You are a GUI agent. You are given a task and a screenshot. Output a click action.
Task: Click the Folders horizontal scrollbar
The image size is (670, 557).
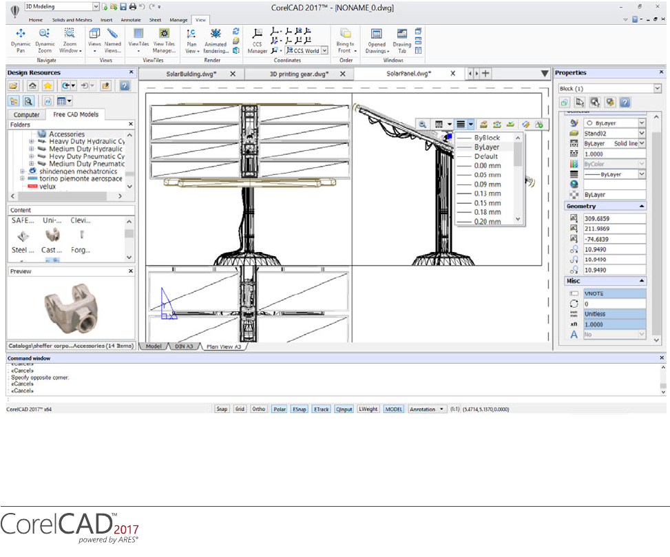point(63,196)
